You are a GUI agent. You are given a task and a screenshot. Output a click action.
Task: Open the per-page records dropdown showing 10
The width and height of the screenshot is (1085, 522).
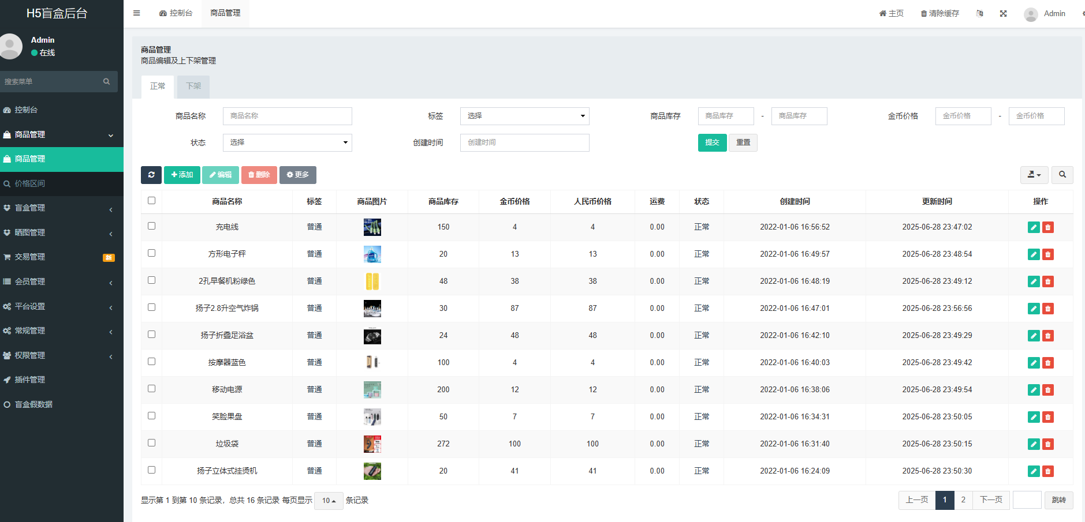328,500
